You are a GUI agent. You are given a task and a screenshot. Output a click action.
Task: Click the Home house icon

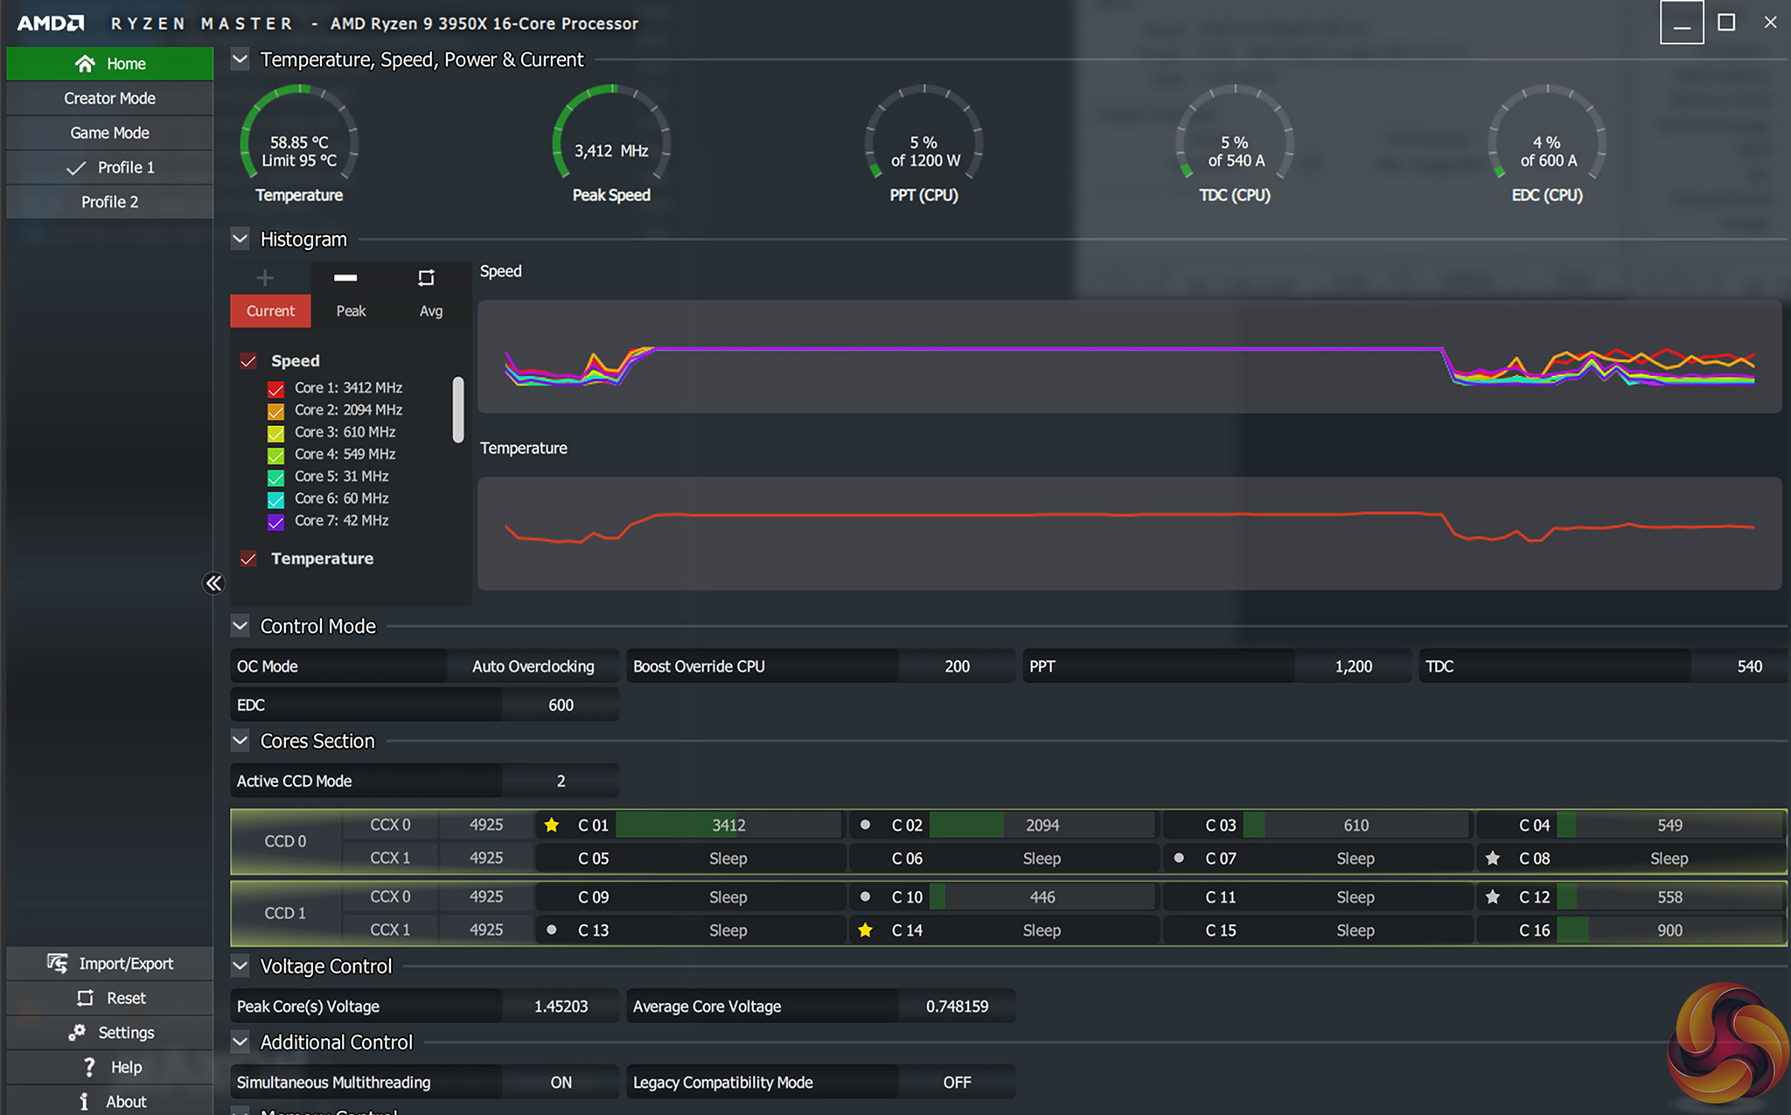(x=85, y=64)
